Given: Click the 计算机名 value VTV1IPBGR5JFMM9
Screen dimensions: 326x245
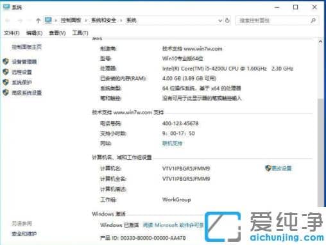Looking at the screenshot, I should (186, 169).
